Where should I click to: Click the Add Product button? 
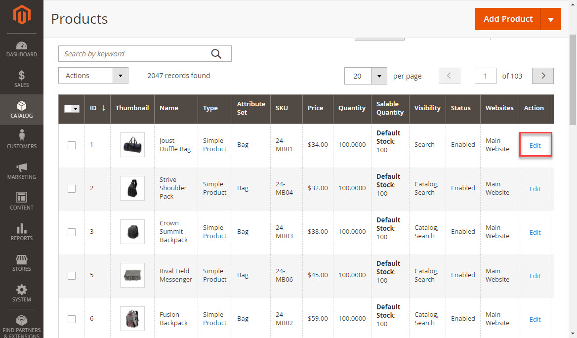click(x=508, y=19)
